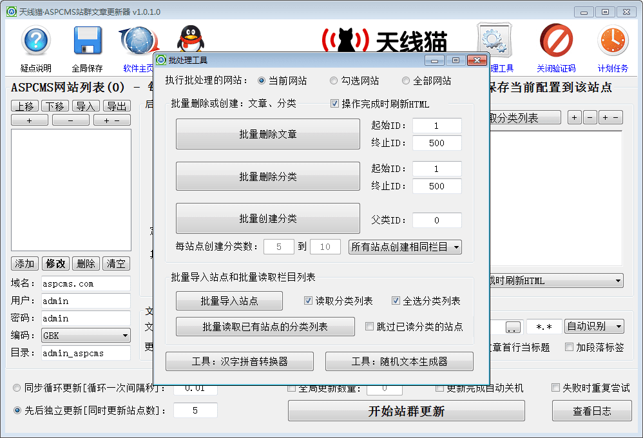
Task: Focus the *.* file filter field
Action: 544,327
